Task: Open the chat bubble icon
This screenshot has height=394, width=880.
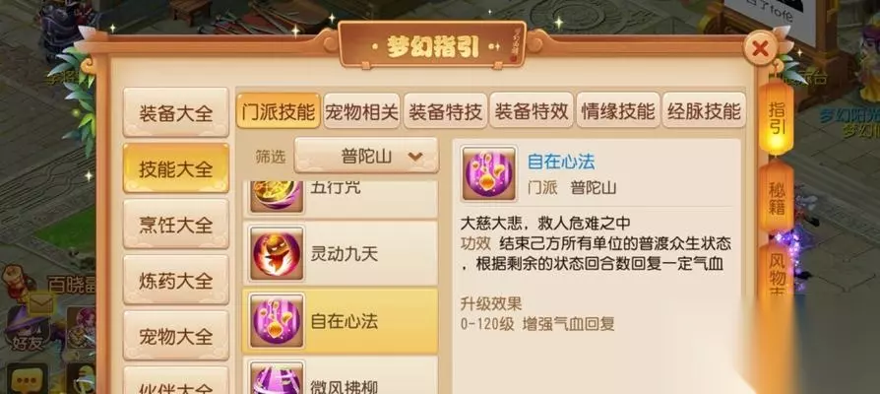Action: pyautogui.click(x=27, y=380)
